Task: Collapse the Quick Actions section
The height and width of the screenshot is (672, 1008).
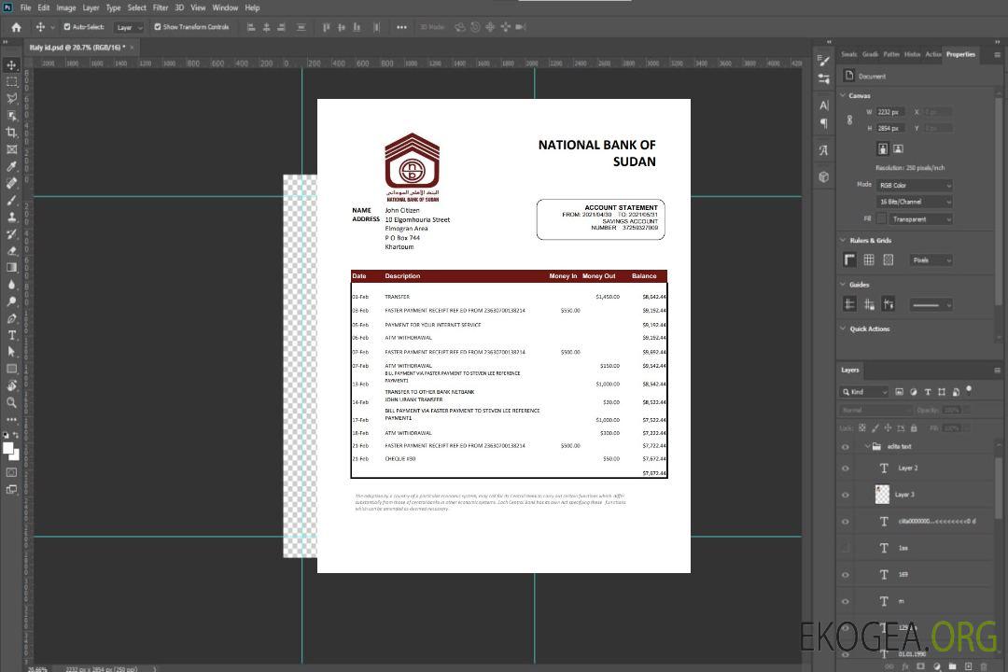Action: tap(843, 329)
